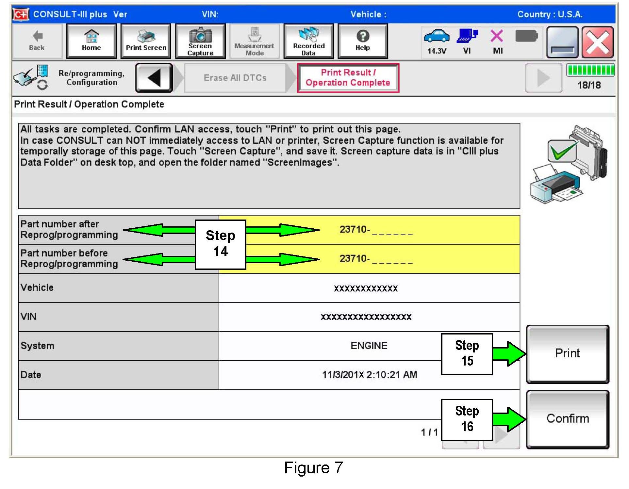Select the Erase All DTCs step
This screenshot has height=489, width=629.
(x=235, y=78)
